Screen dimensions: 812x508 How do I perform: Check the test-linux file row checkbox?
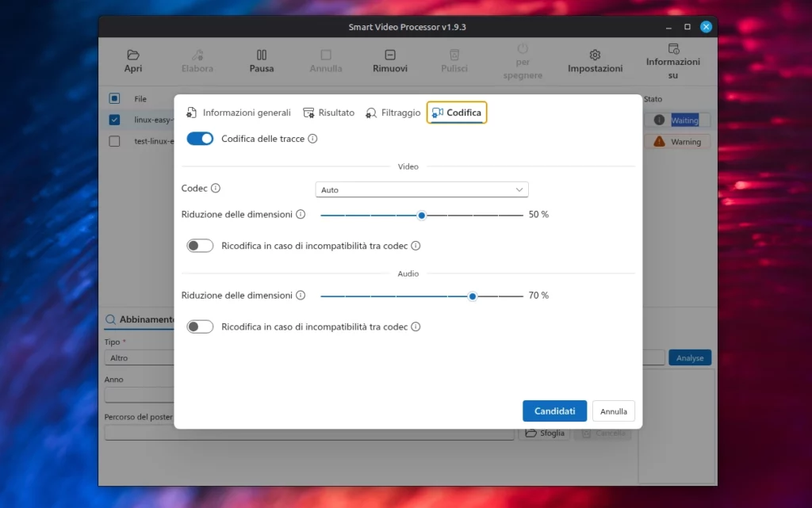tap(114, 141)
